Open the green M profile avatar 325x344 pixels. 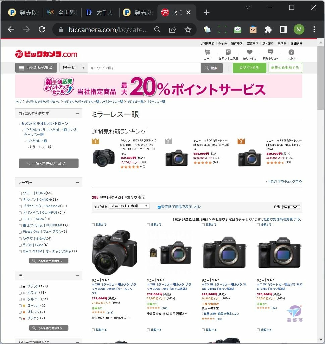[x=299, y=30]
